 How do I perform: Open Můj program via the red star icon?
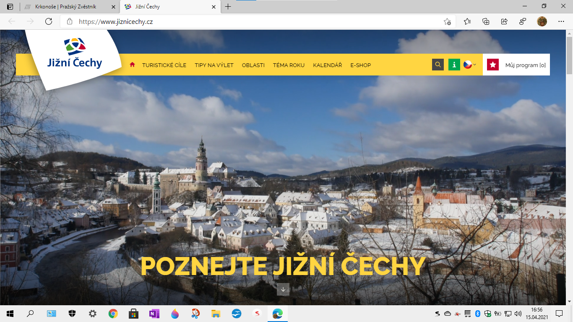tap(492, 65)
